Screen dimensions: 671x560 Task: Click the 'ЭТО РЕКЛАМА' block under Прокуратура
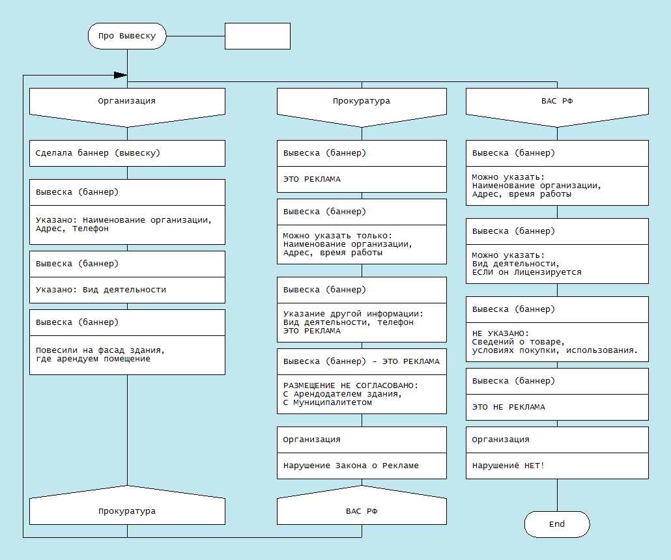[362, 178]
